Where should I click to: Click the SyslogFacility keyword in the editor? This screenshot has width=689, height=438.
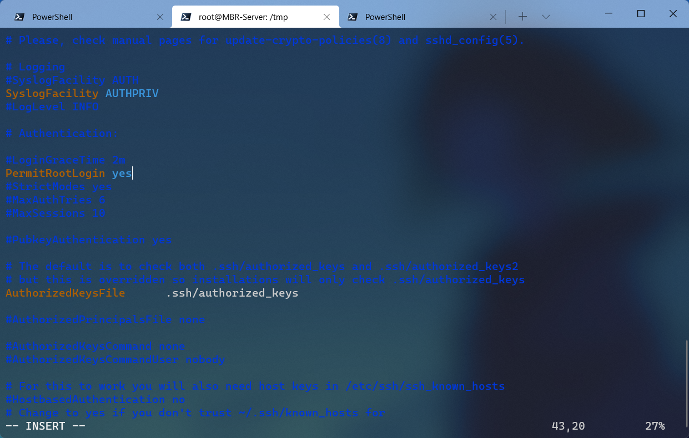pyautogui.click(x=52, y=93)
